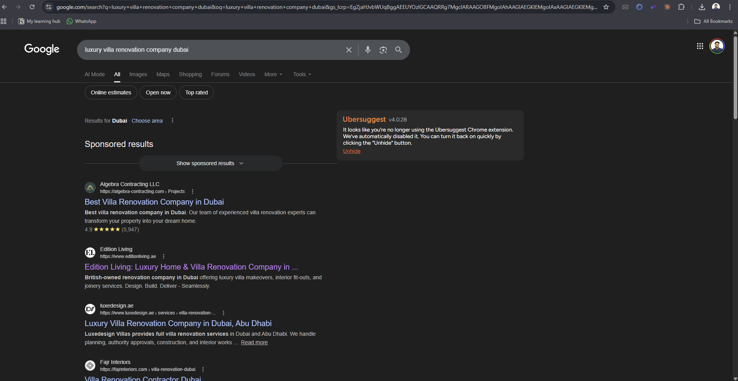The height and width of the screenshot is (381, 738).
Task: Click Fajr Interiors favicon
Action: (x=90, y=366)
